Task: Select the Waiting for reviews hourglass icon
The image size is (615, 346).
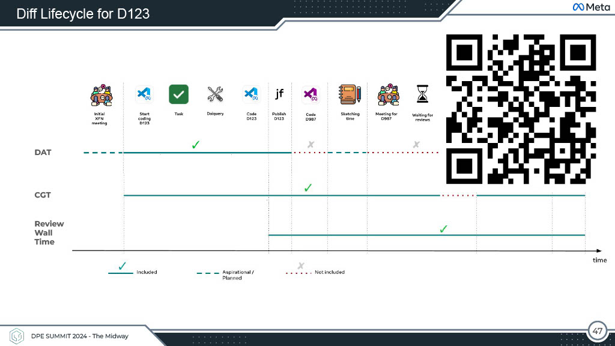Action: (x=422, y=94)
